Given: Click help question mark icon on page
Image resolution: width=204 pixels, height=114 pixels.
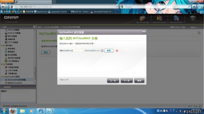Looking at the screenshot, I should tap(199, 33).
